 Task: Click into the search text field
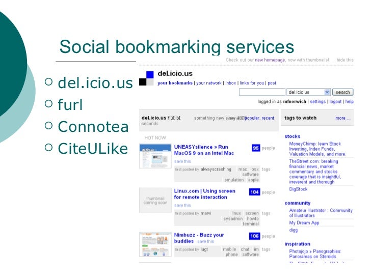[262, 92]
